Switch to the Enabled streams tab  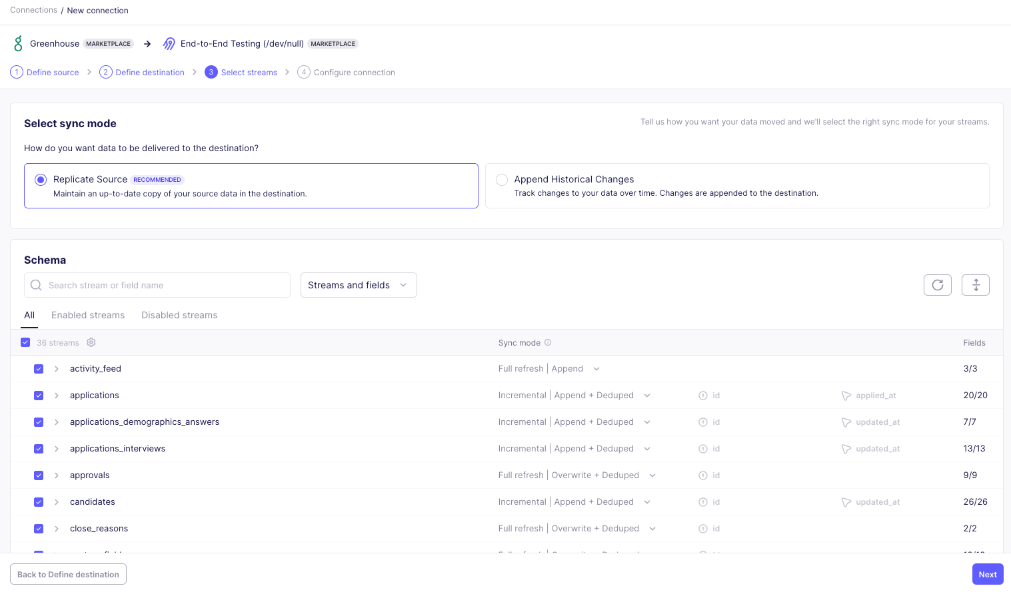pos(88,315)
